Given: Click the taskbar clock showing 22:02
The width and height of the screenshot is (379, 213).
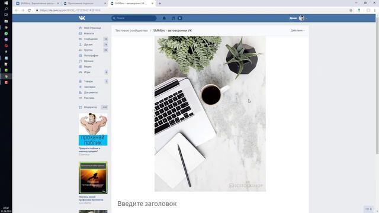Looking at the screenshot, I should tap(6, 209).
